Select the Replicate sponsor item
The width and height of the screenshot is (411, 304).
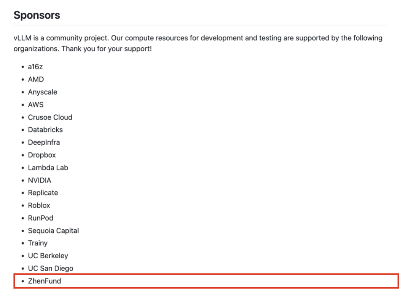43,193
